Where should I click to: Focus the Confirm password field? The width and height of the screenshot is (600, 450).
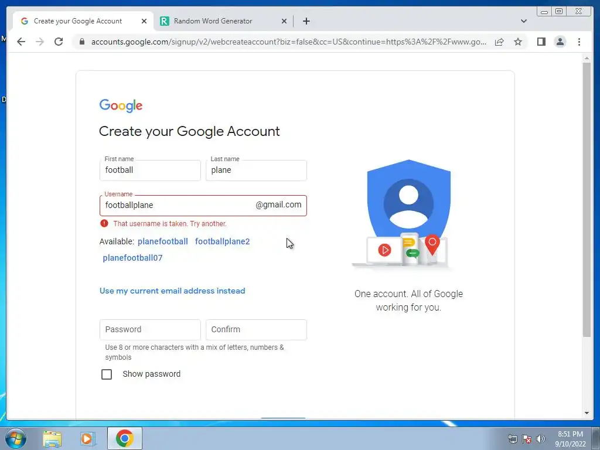(256, 329)
